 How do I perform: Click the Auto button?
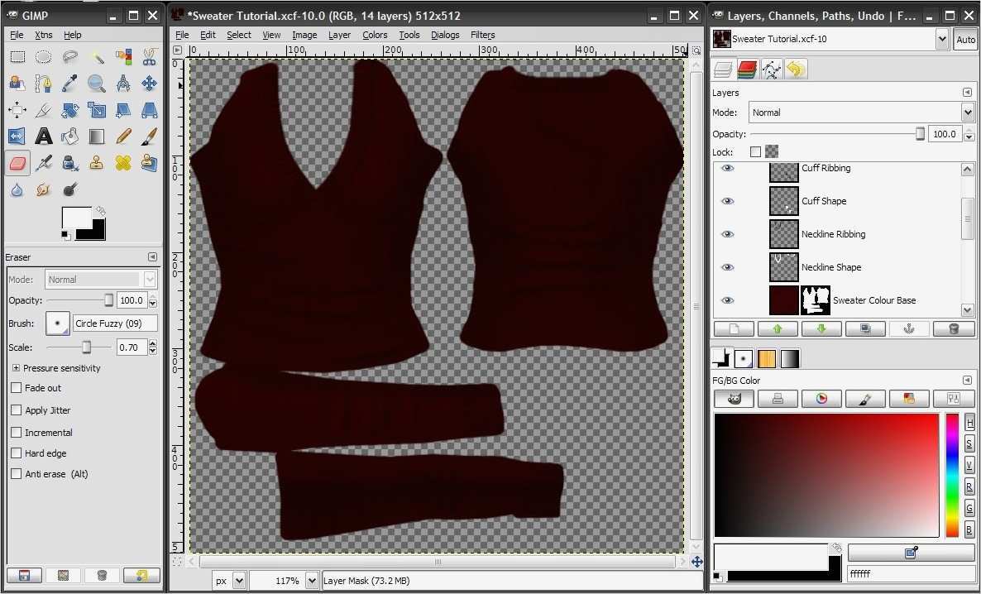[x=965, y=40]
